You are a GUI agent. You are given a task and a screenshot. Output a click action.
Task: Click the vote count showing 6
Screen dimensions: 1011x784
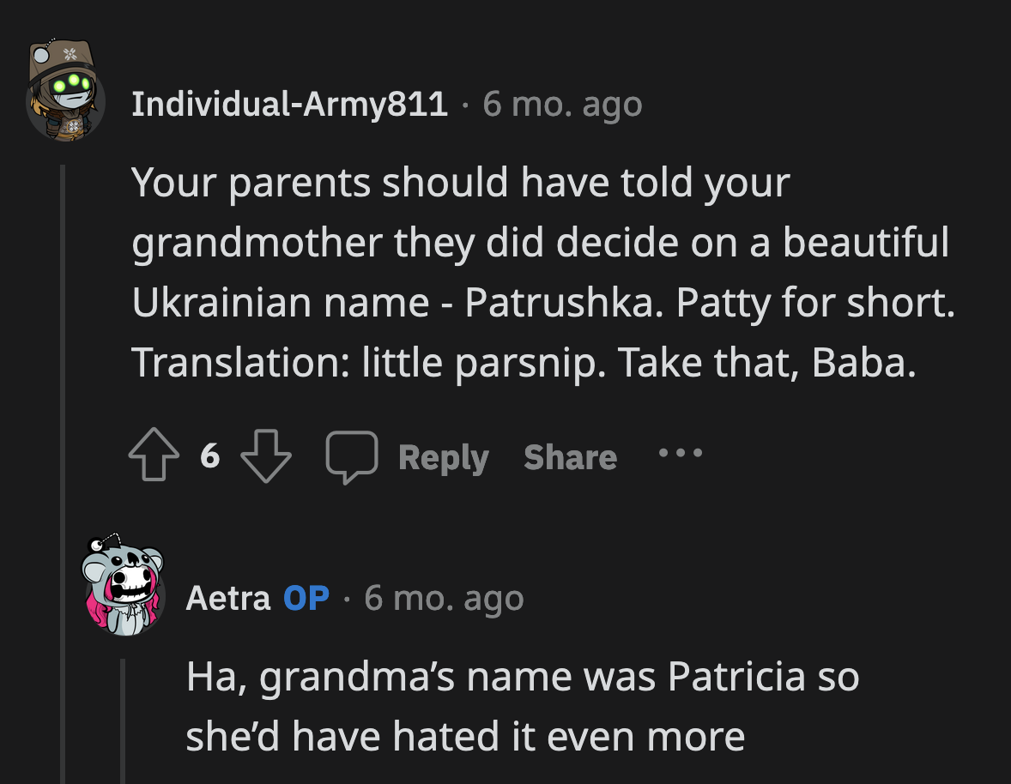coord(209,457)
